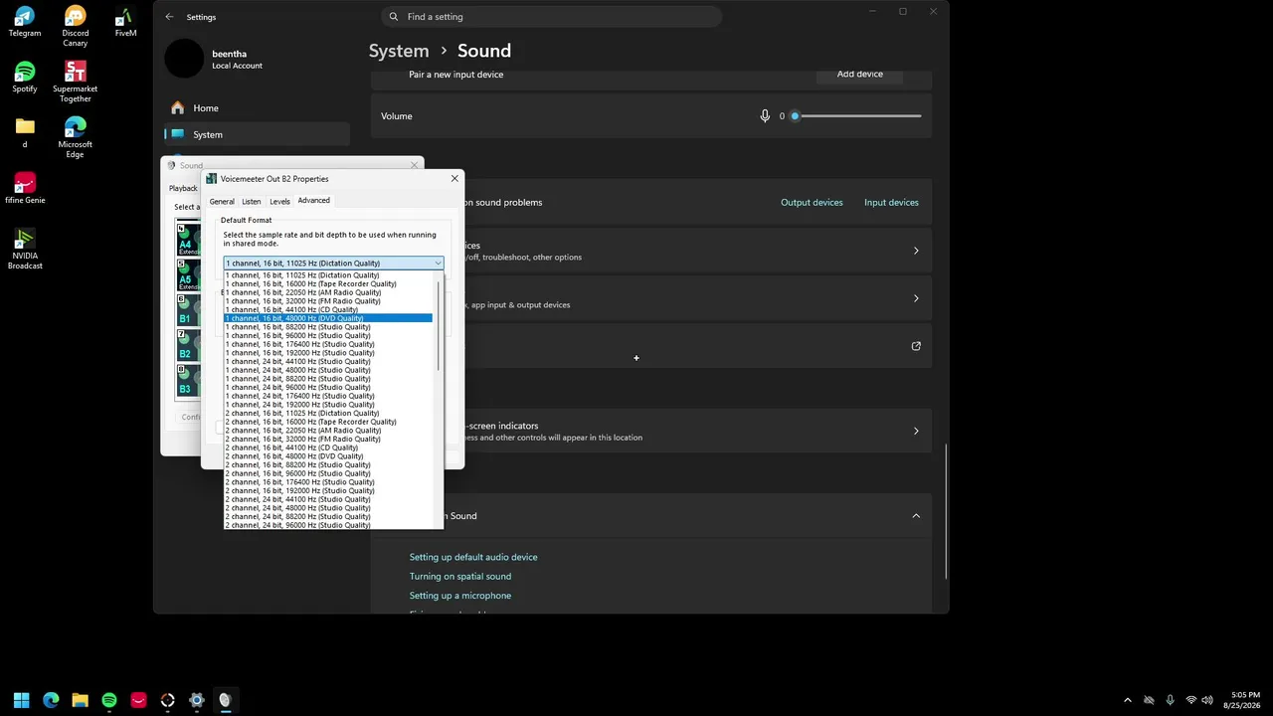Click the volume speaker tray icon
This screenshot has height=716, width=1273.
1207,700
